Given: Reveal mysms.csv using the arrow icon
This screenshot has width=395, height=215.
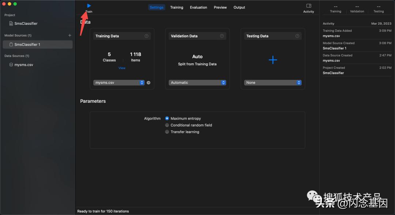Looking at the screenshot, I should pos(148,83).
